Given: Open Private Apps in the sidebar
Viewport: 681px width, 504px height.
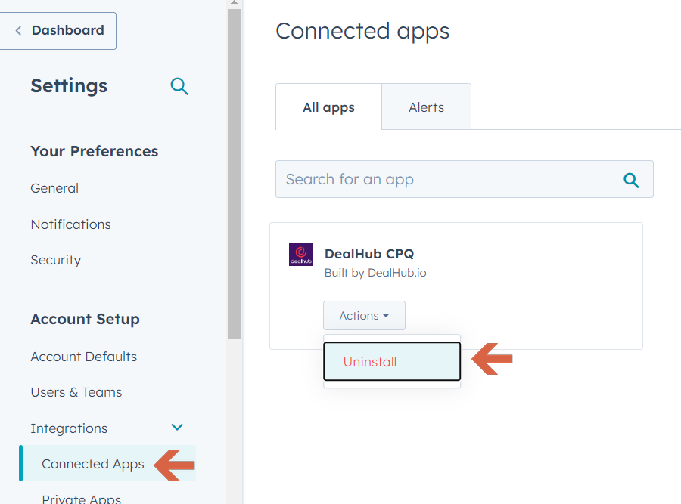Looking at the screenshot, I should coord(81,499).
